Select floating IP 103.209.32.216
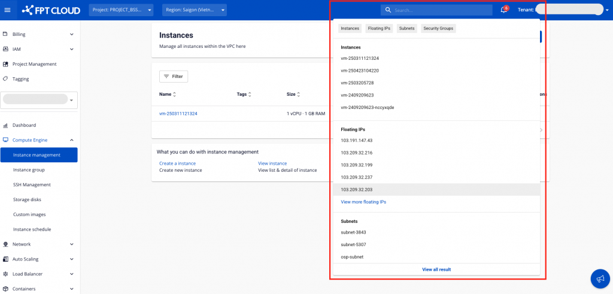The width and height of the screenshot is (613, 294). pos(436,153)
